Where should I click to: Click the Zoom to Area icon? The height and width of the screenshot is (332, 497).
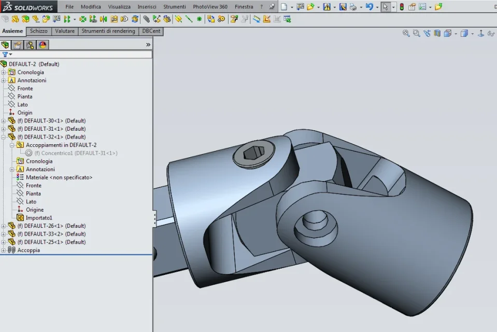coord(416,33)
